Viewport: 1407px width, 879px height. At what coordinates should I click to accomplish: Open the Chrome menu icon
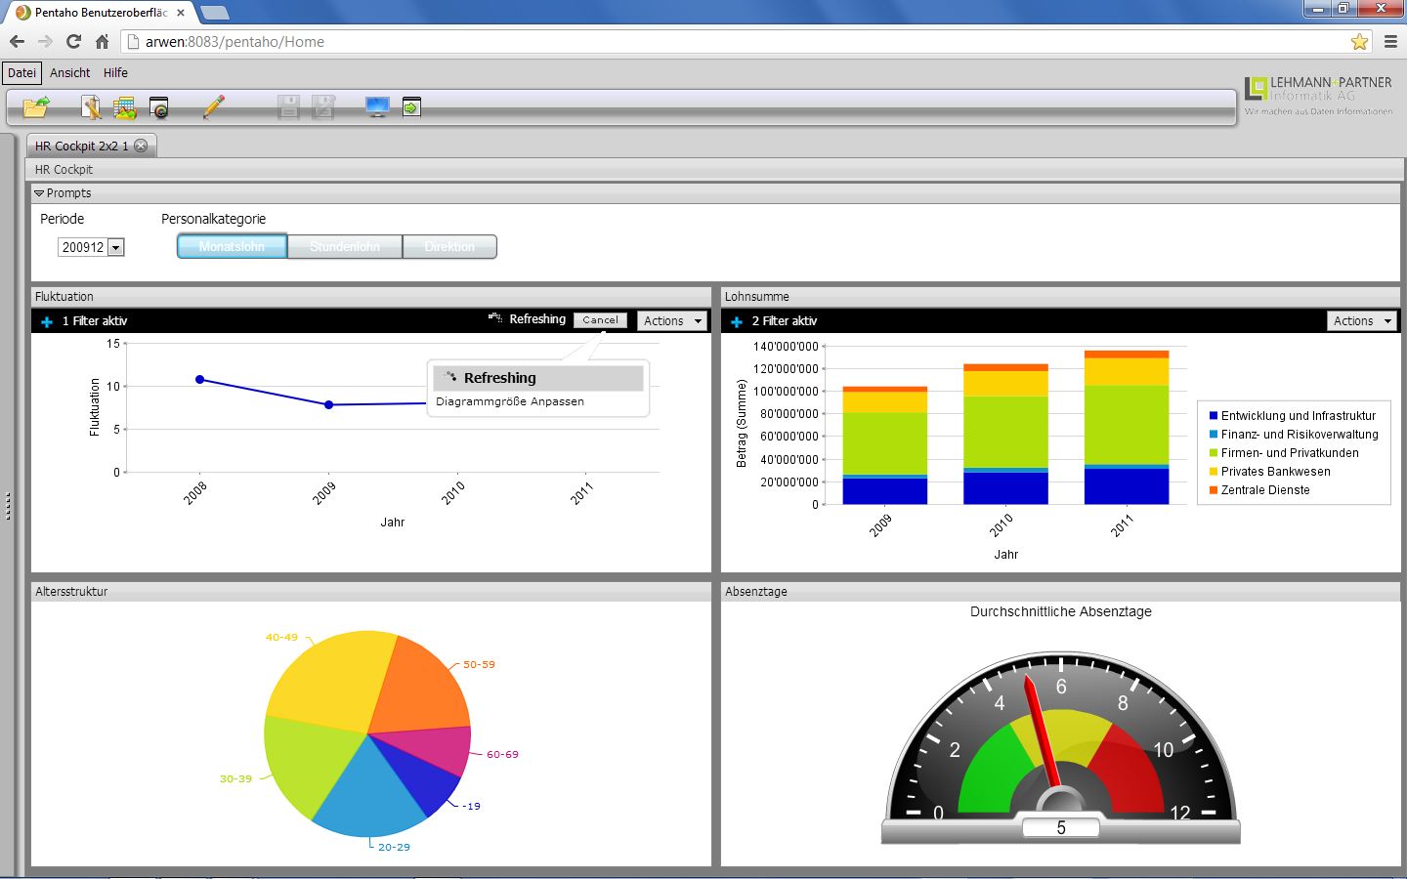pyautogui.click(x=1390, y=41)
